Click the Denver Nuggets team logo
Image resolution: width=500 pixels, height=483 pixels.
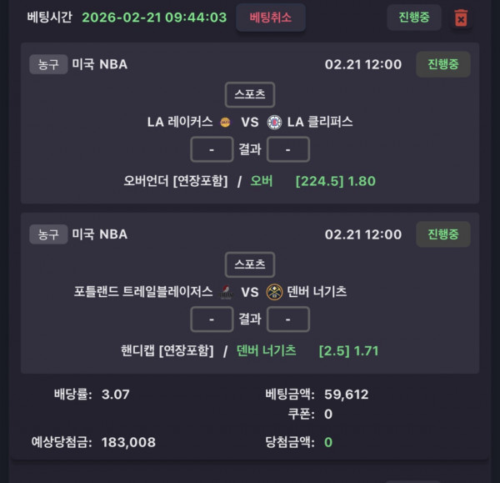(274, 292)
